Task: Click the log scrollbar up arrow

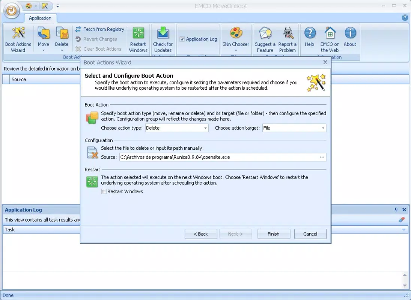Action: pyautogui.click(x=405, y=275)
